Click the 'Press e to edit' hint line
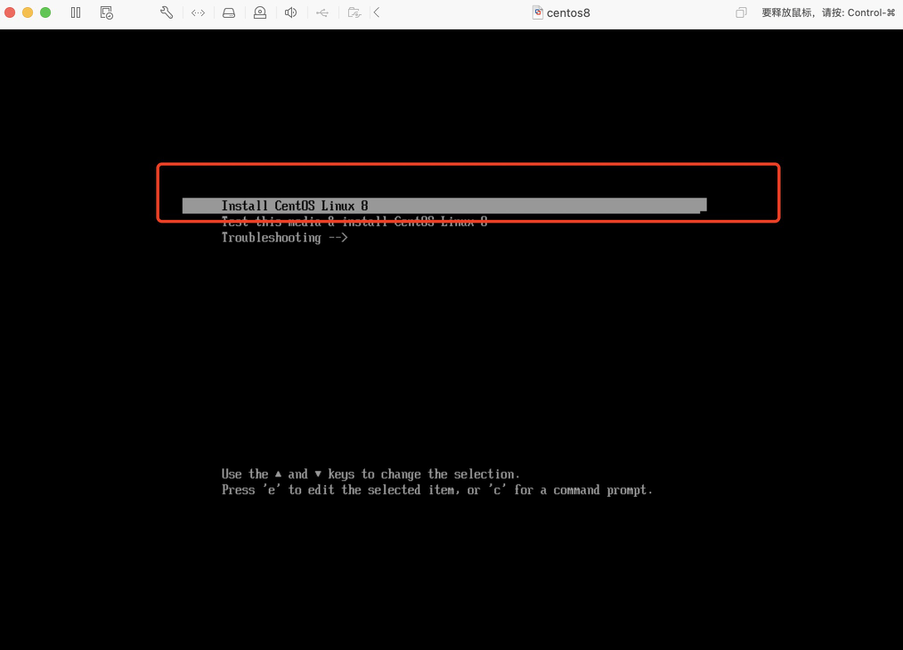The image size is (903, 650). click(437, 490)
